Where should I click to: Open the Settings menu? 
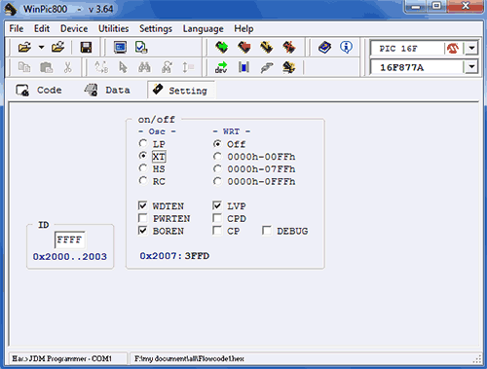pyautogui.click(x=156, y=28)
